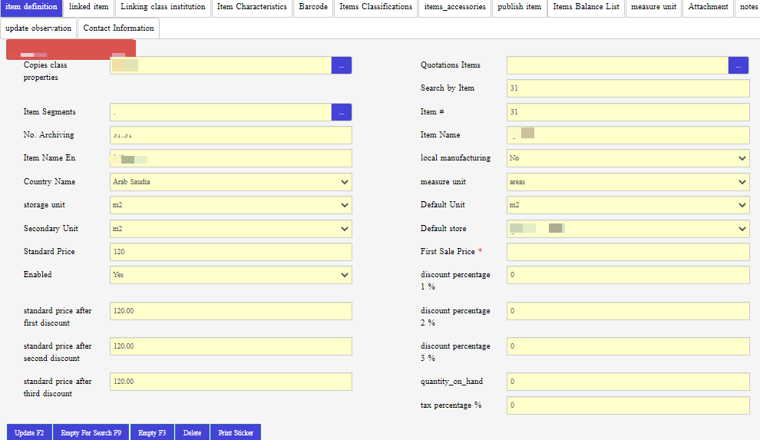Choose a value in Secondary Unit dropdown
This screenshot has height=440, width=760.
[230, 229]
